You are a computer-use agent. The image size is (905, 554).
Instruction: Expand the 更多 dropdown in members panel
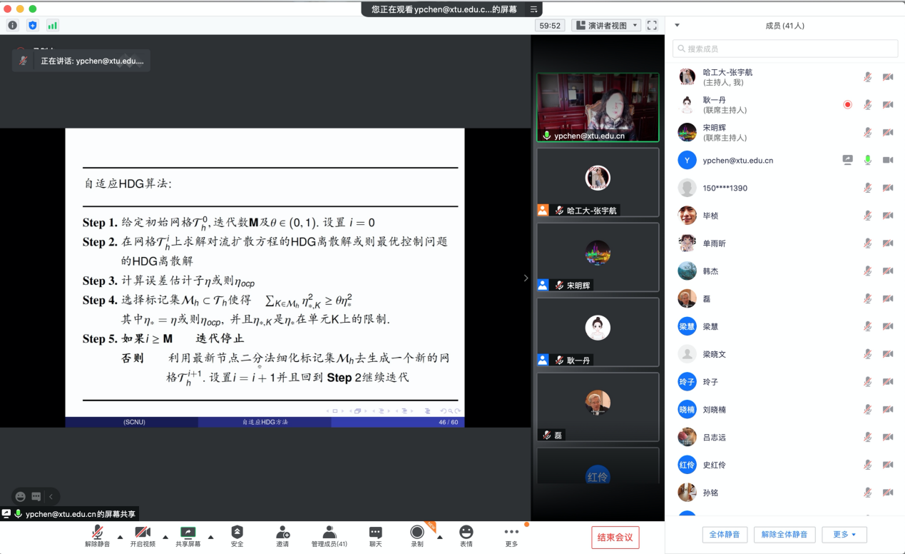[844, 535]
